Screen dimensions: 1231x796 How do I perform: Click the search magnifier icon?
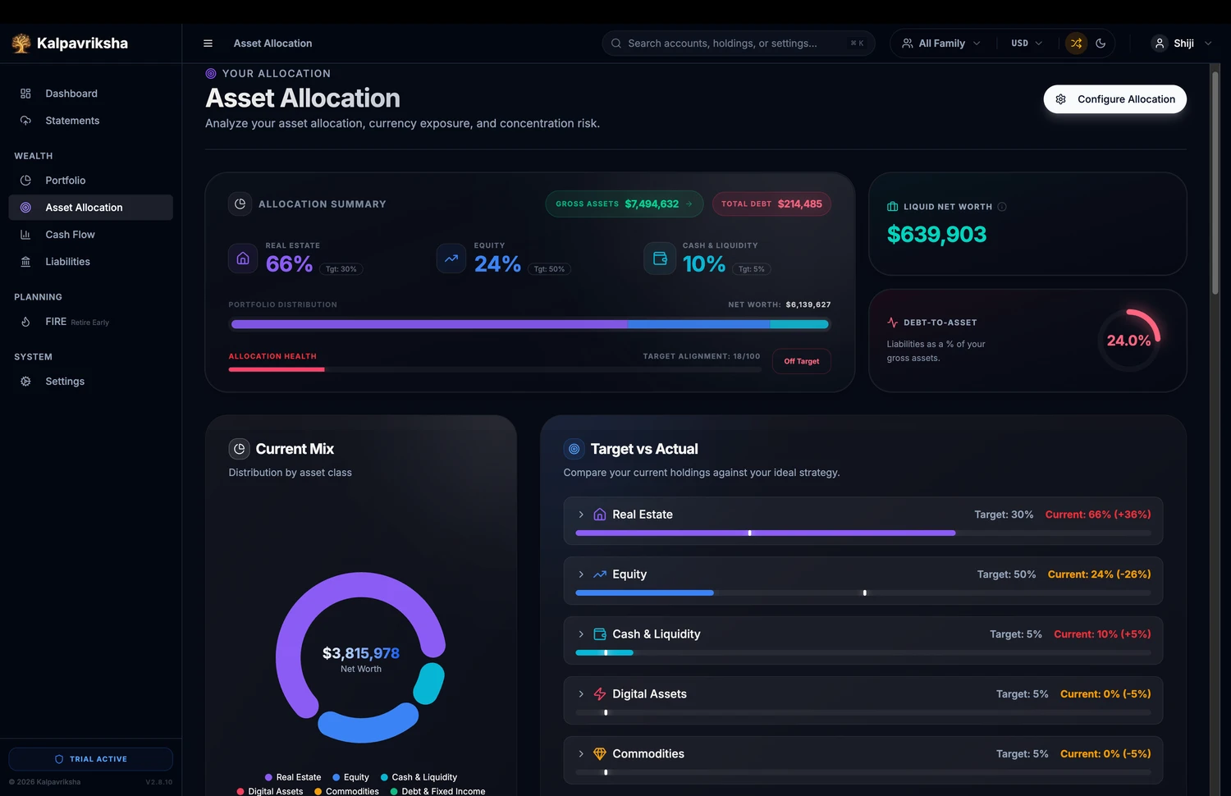[616, 43]
